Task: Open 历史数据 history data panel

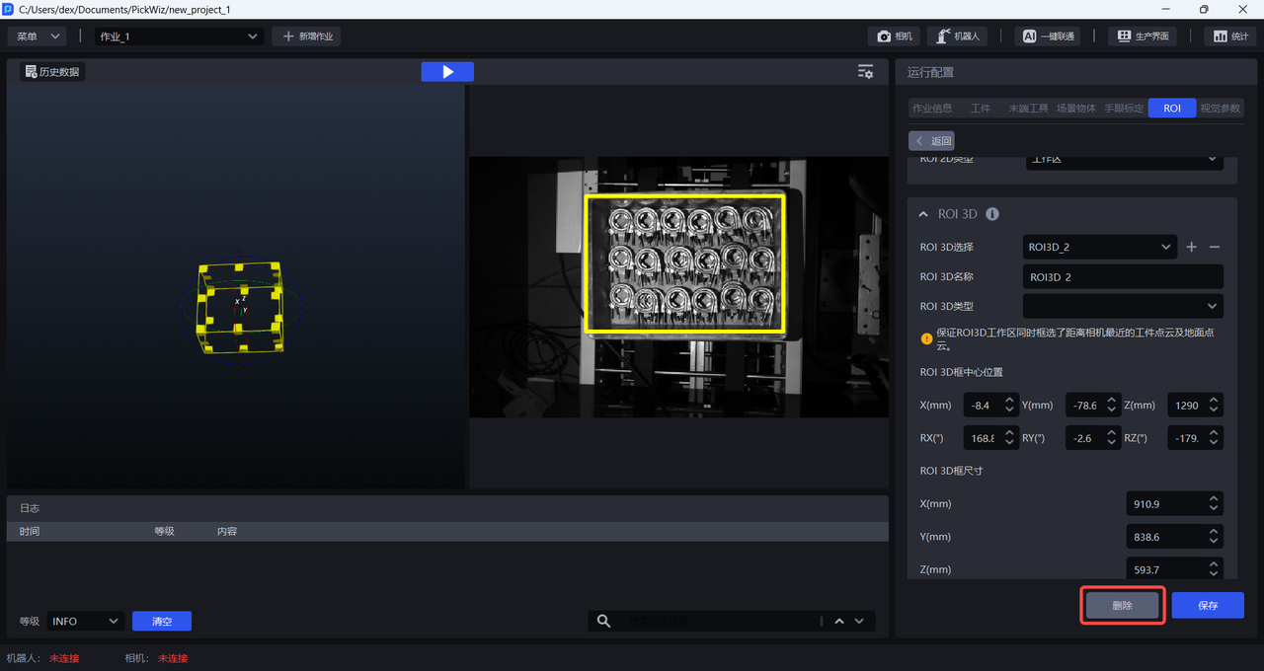Action: (x=52, y=72)
